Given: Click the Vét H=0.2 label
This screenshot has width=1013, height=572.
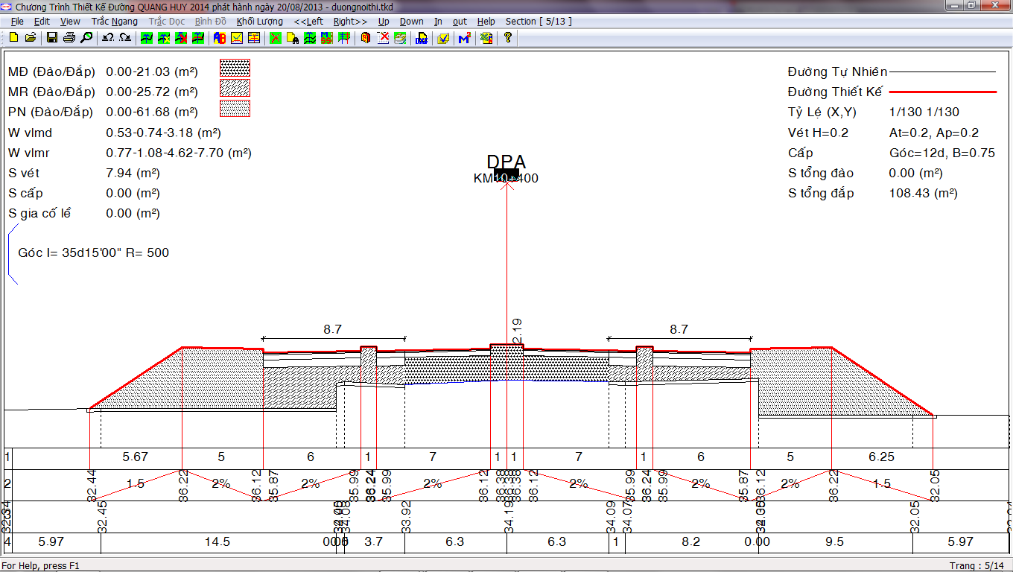Looking at the screenshot, I should click(x=818, y=133).
